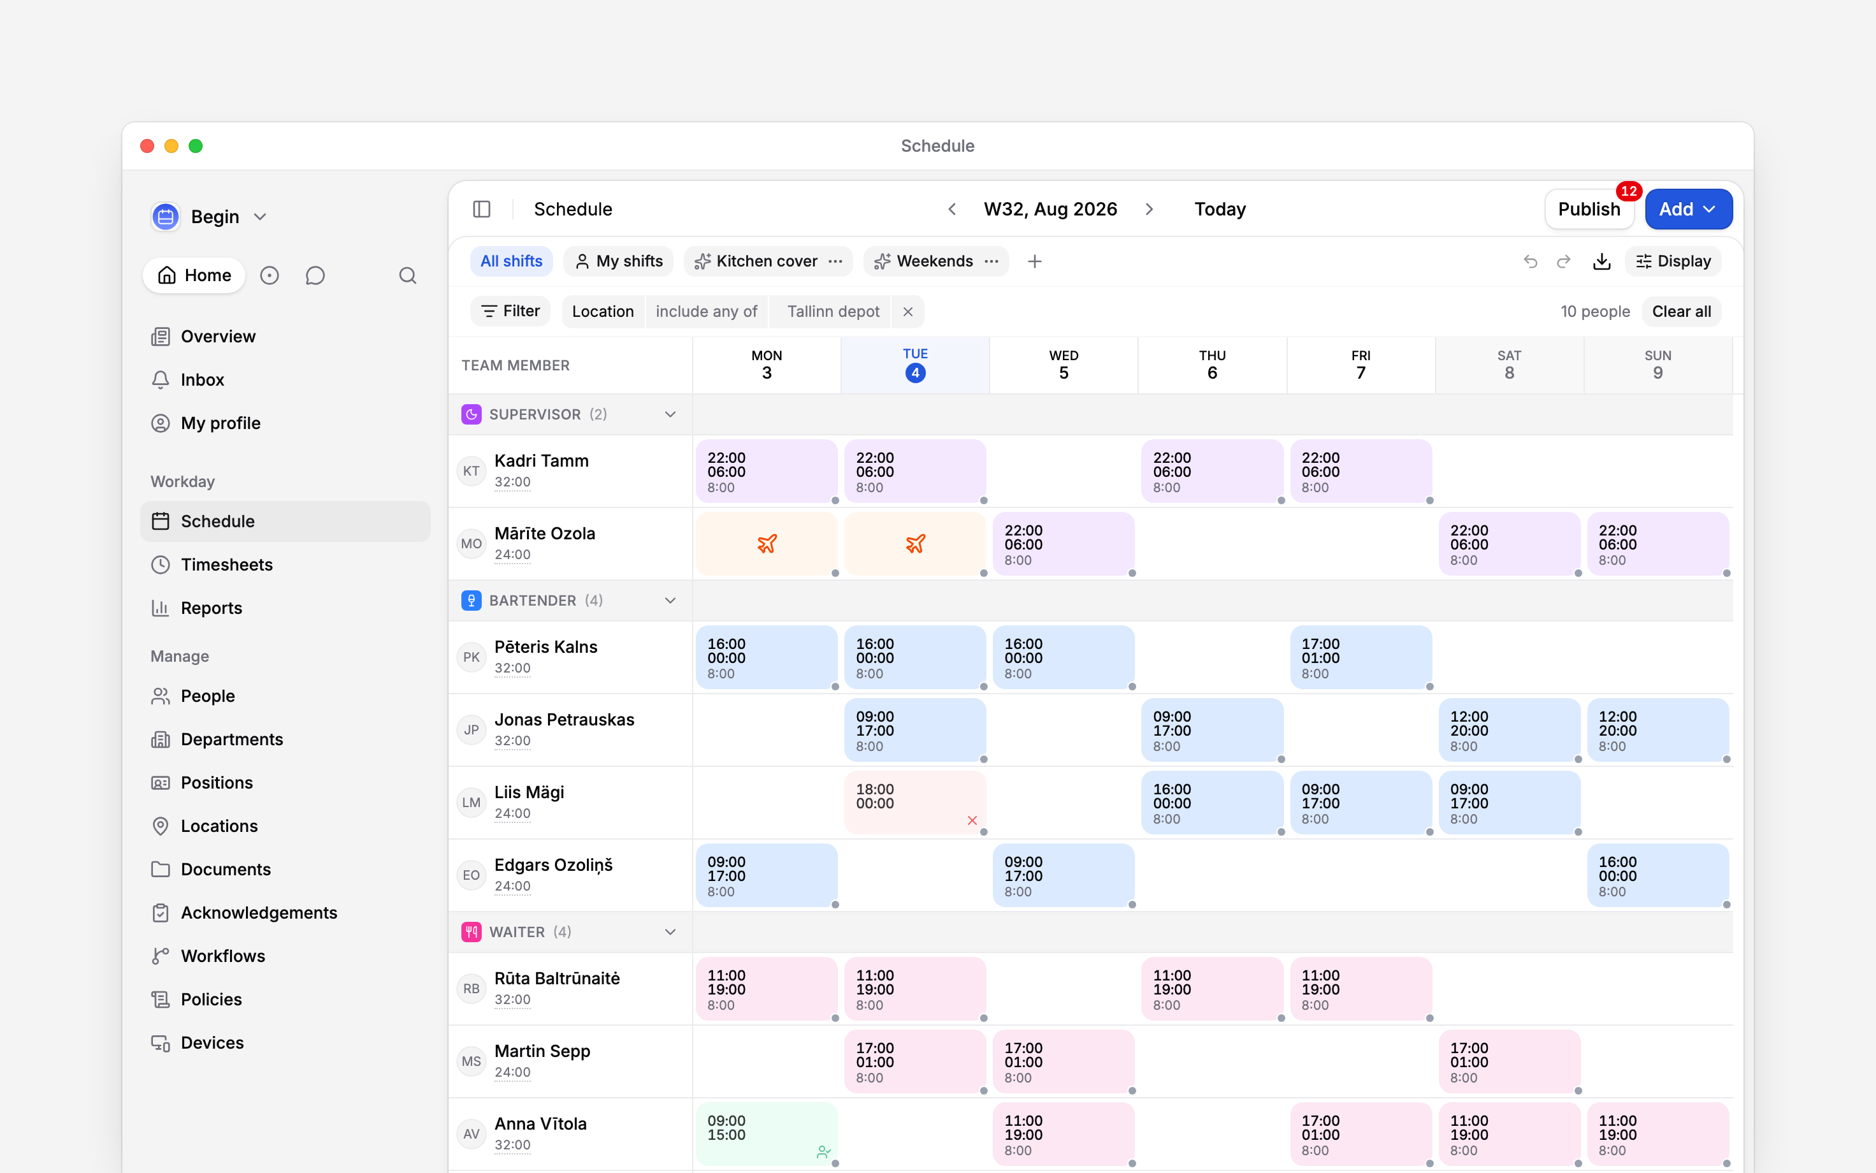Open Kitchen cover view options menu
The image size is (1876, 1173).
[835, 261]
